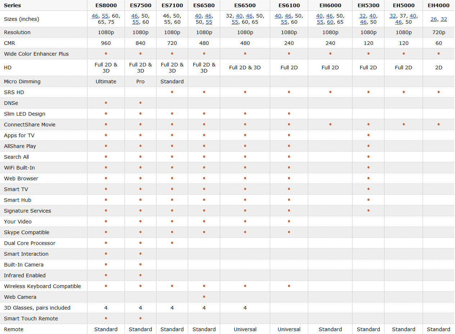Image resolution: width=455 pixels, height=334 pixels.
Task: Select the "Pro" Micro Dimming cell
Action: [141, 82]
